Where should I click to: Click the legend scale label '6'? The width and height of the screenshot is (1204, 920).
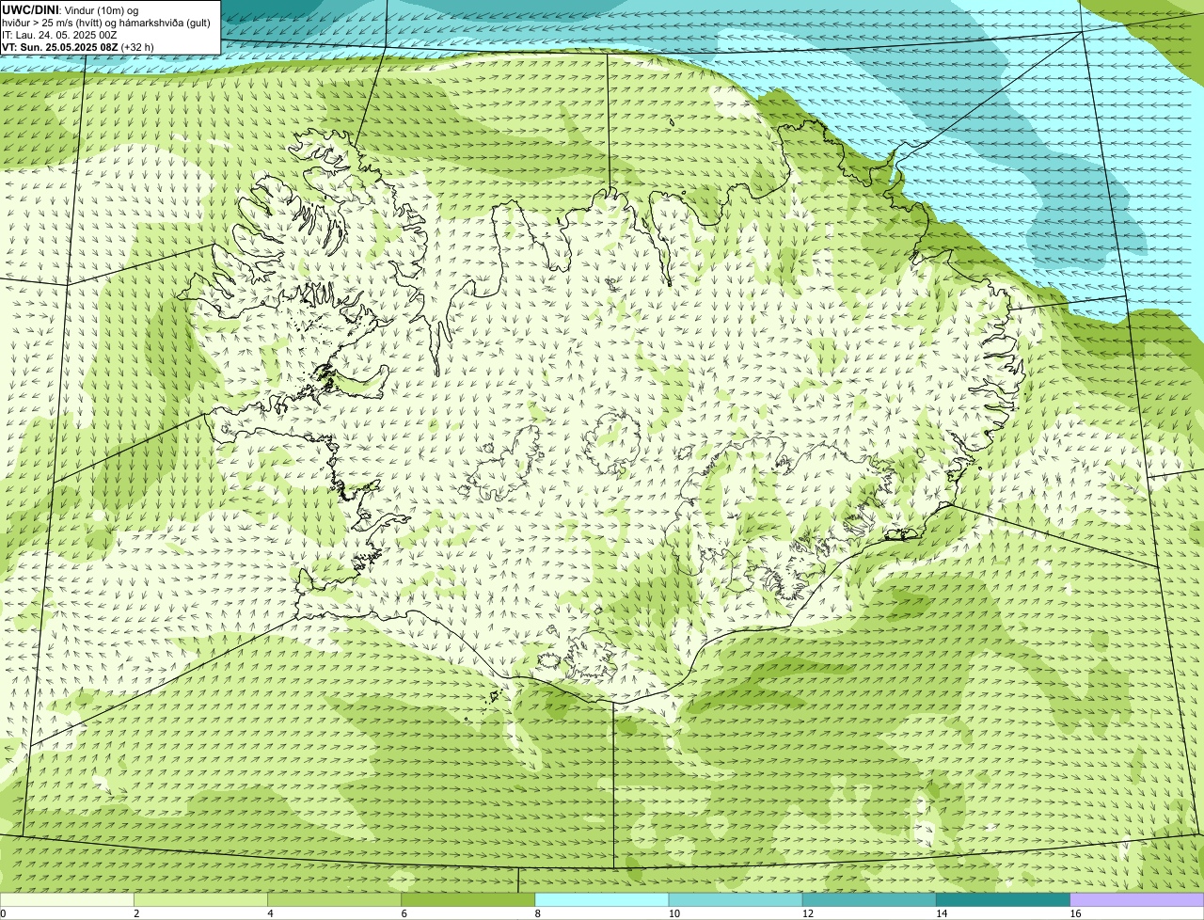pos(404,913)
